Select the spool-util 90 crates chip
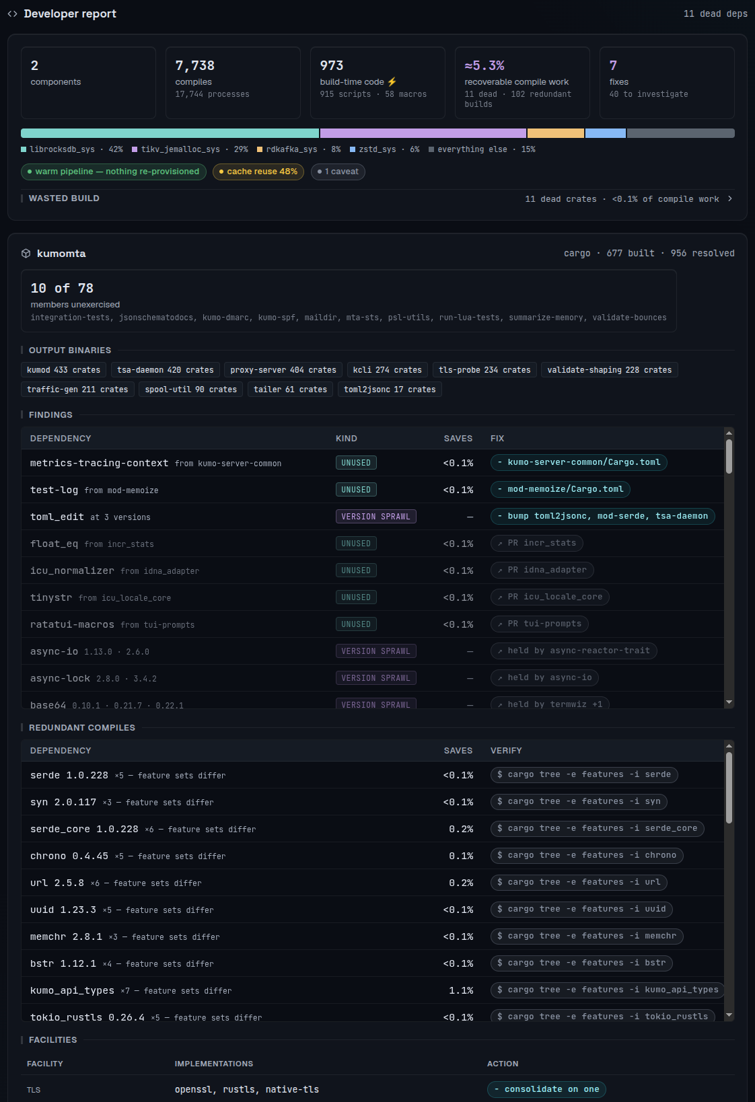This screenshot has height=1102, width=755. (x=191, y=390)
